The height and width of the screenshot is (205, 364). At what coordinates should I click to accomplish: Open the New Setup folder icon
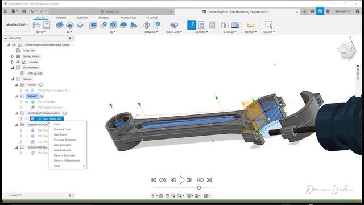click(36, 25)
